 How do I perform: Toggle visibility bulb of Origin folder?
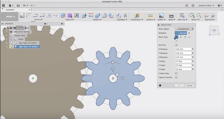pyautogui.click(x=11, y=39)
